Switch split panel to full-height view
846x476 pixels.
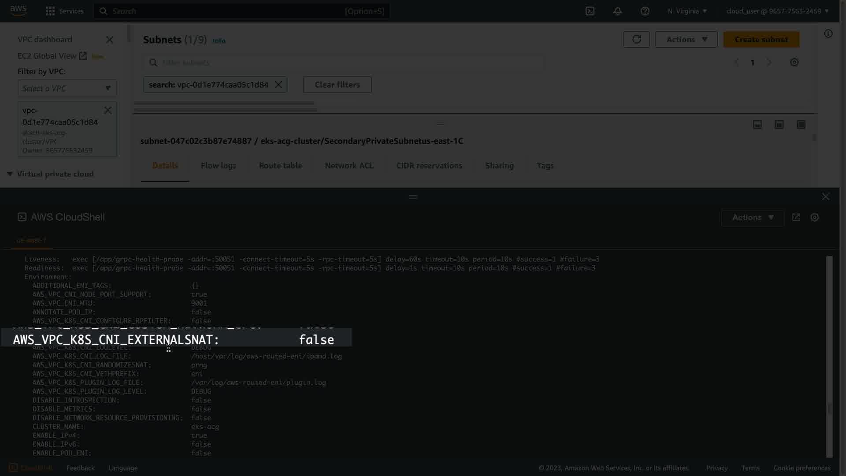pos(801,125)
